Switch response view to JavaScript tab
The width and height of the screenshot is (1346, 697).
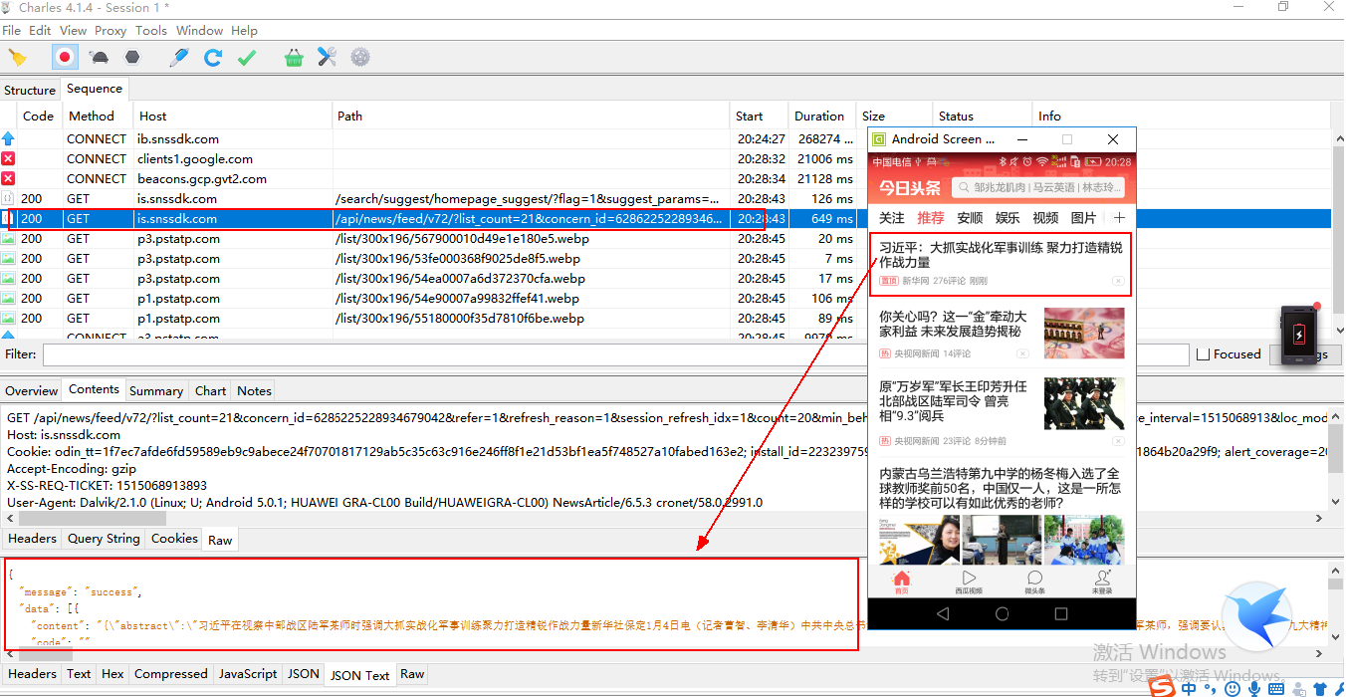pyautogui.click(x=248, y=674)
